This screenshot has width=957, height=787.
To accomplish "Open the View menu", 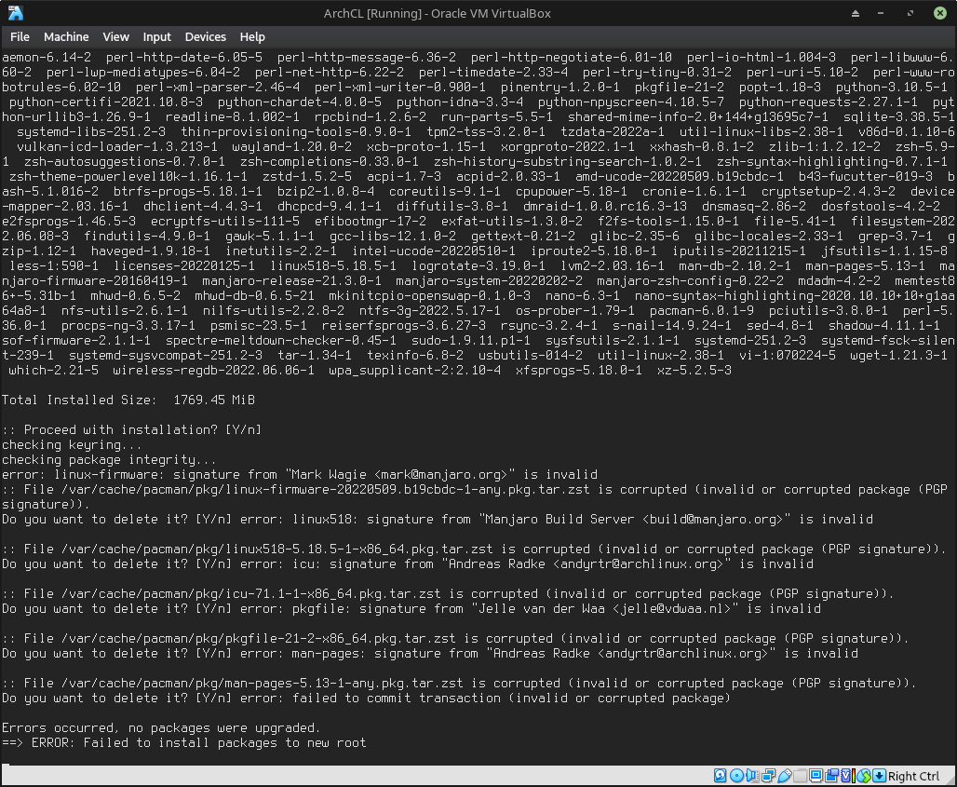I will click(116, 36).
